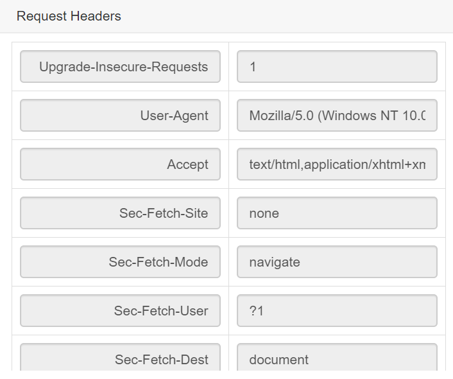This screenshot has height=379, width=453.
Task: Select the Sec-Fetch-User header name field
Action: pyautogui.click(x=120, y=311)
